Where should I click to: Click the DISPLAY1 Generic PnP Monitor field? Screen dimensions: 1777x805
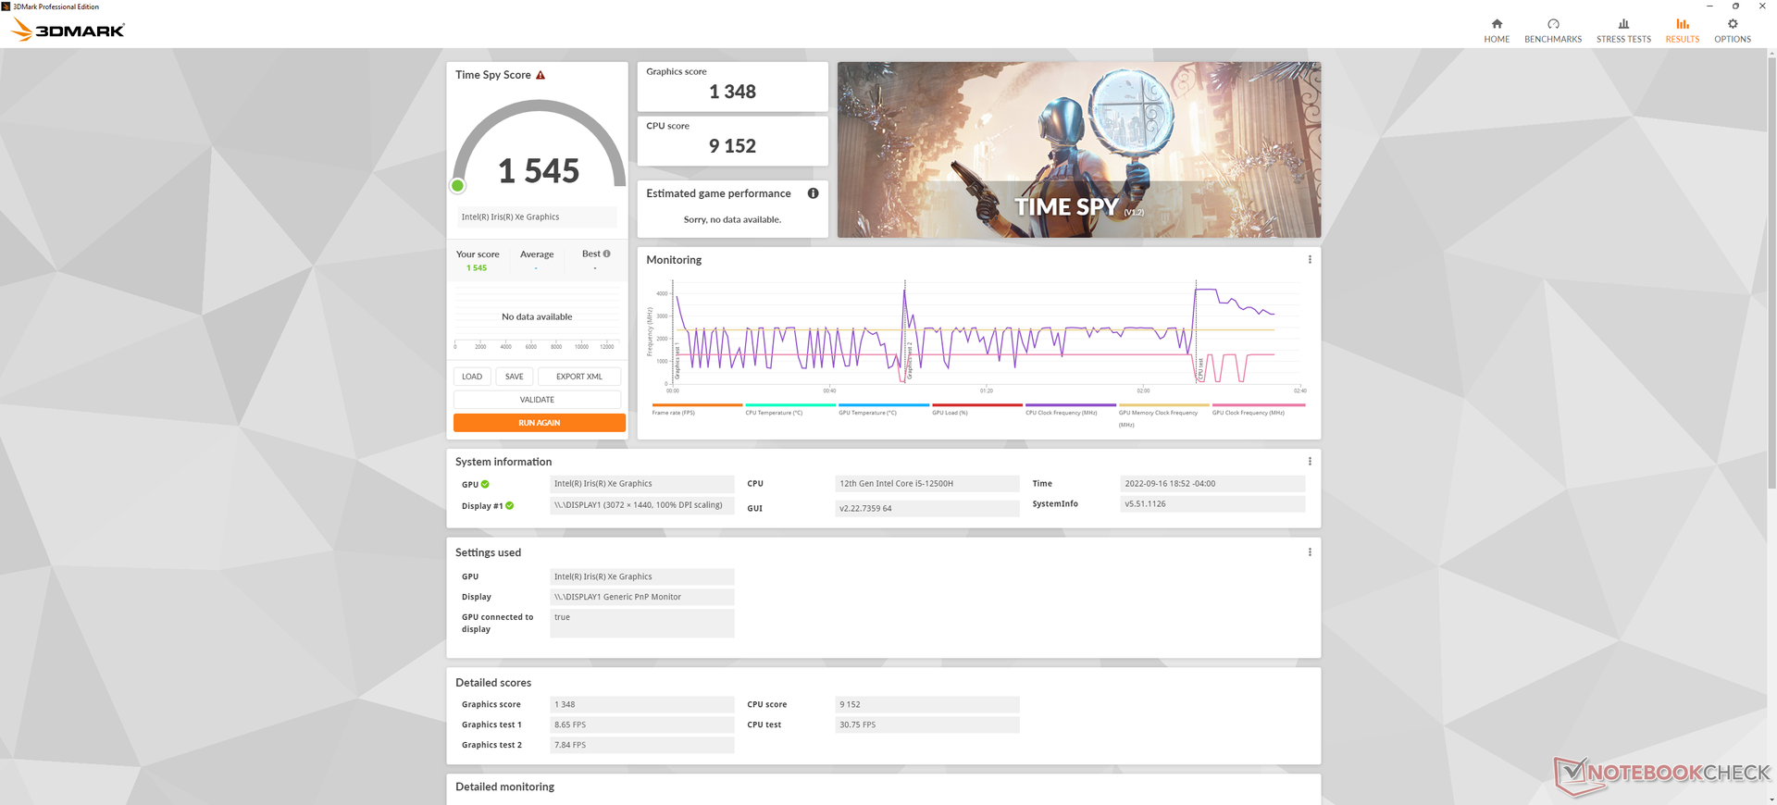[642, 597]
